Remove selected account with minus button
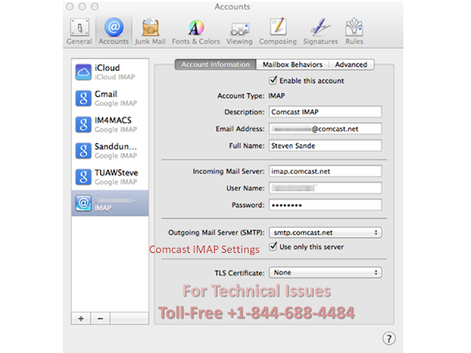The image size is (471, 353). pyautogui.click(x=100, y=318)
